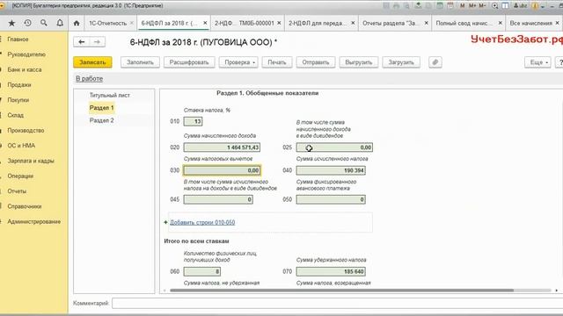Click the Печать button

(277, 62)
